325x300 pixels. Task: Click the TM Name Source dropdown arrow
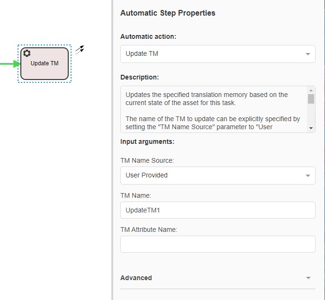308,176
